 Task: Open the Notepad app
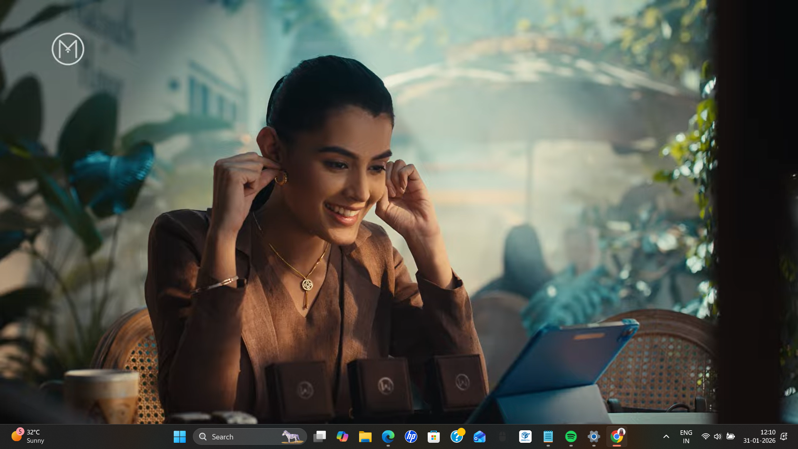(548, 437)
